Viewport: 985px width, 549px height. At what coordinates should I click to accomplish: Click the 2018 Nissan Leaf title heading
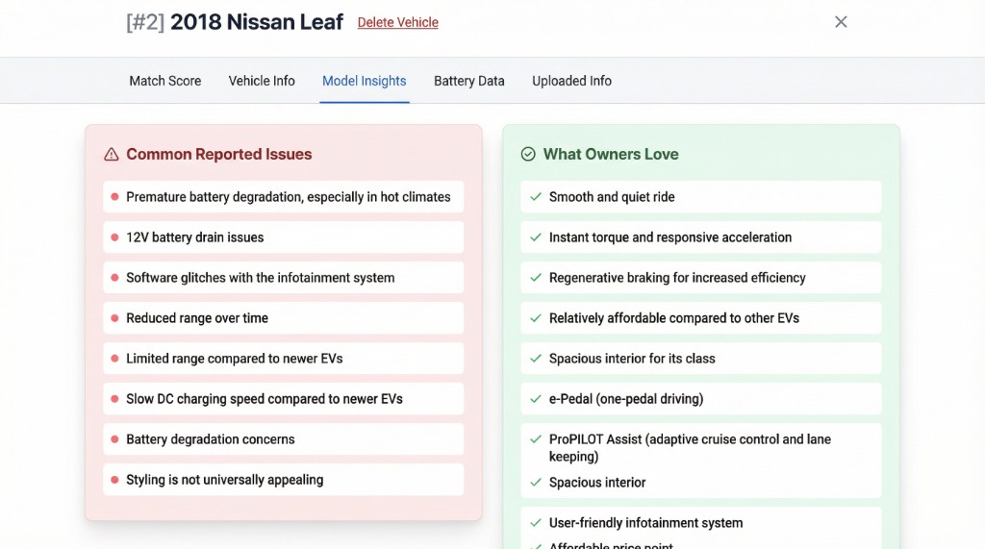pyautogui.click(x=256, y=22)
